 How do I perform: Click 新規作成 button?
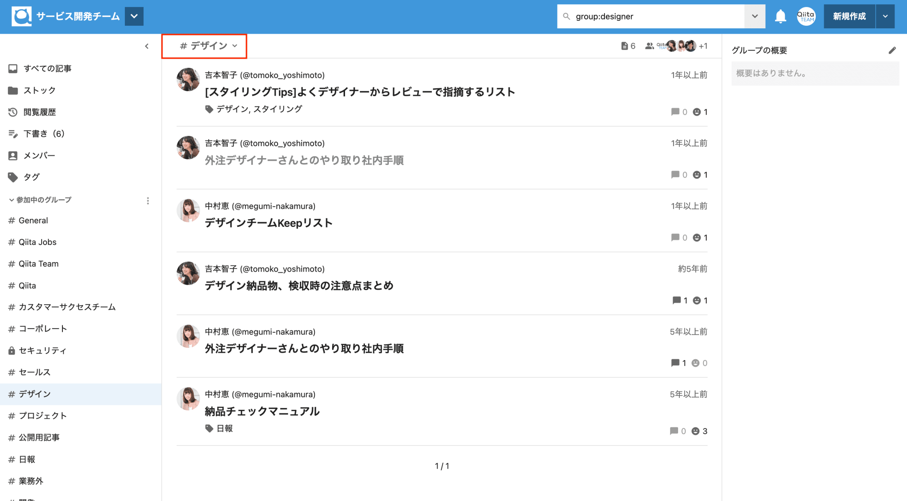(849, 16)
